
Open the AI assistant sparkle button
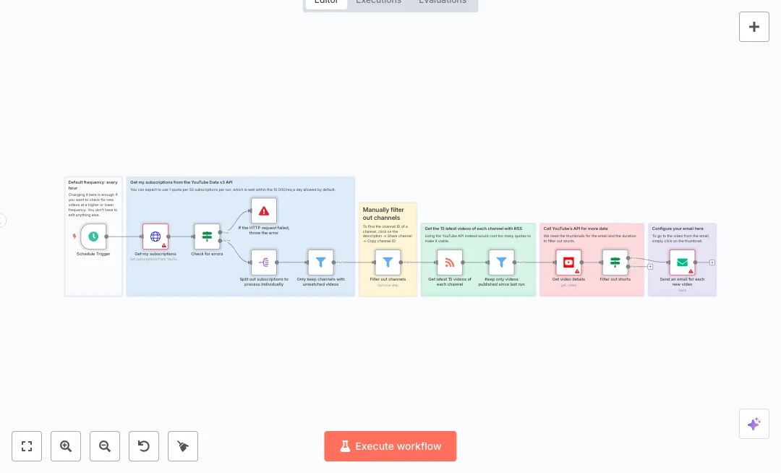click(x=754, y=424)
